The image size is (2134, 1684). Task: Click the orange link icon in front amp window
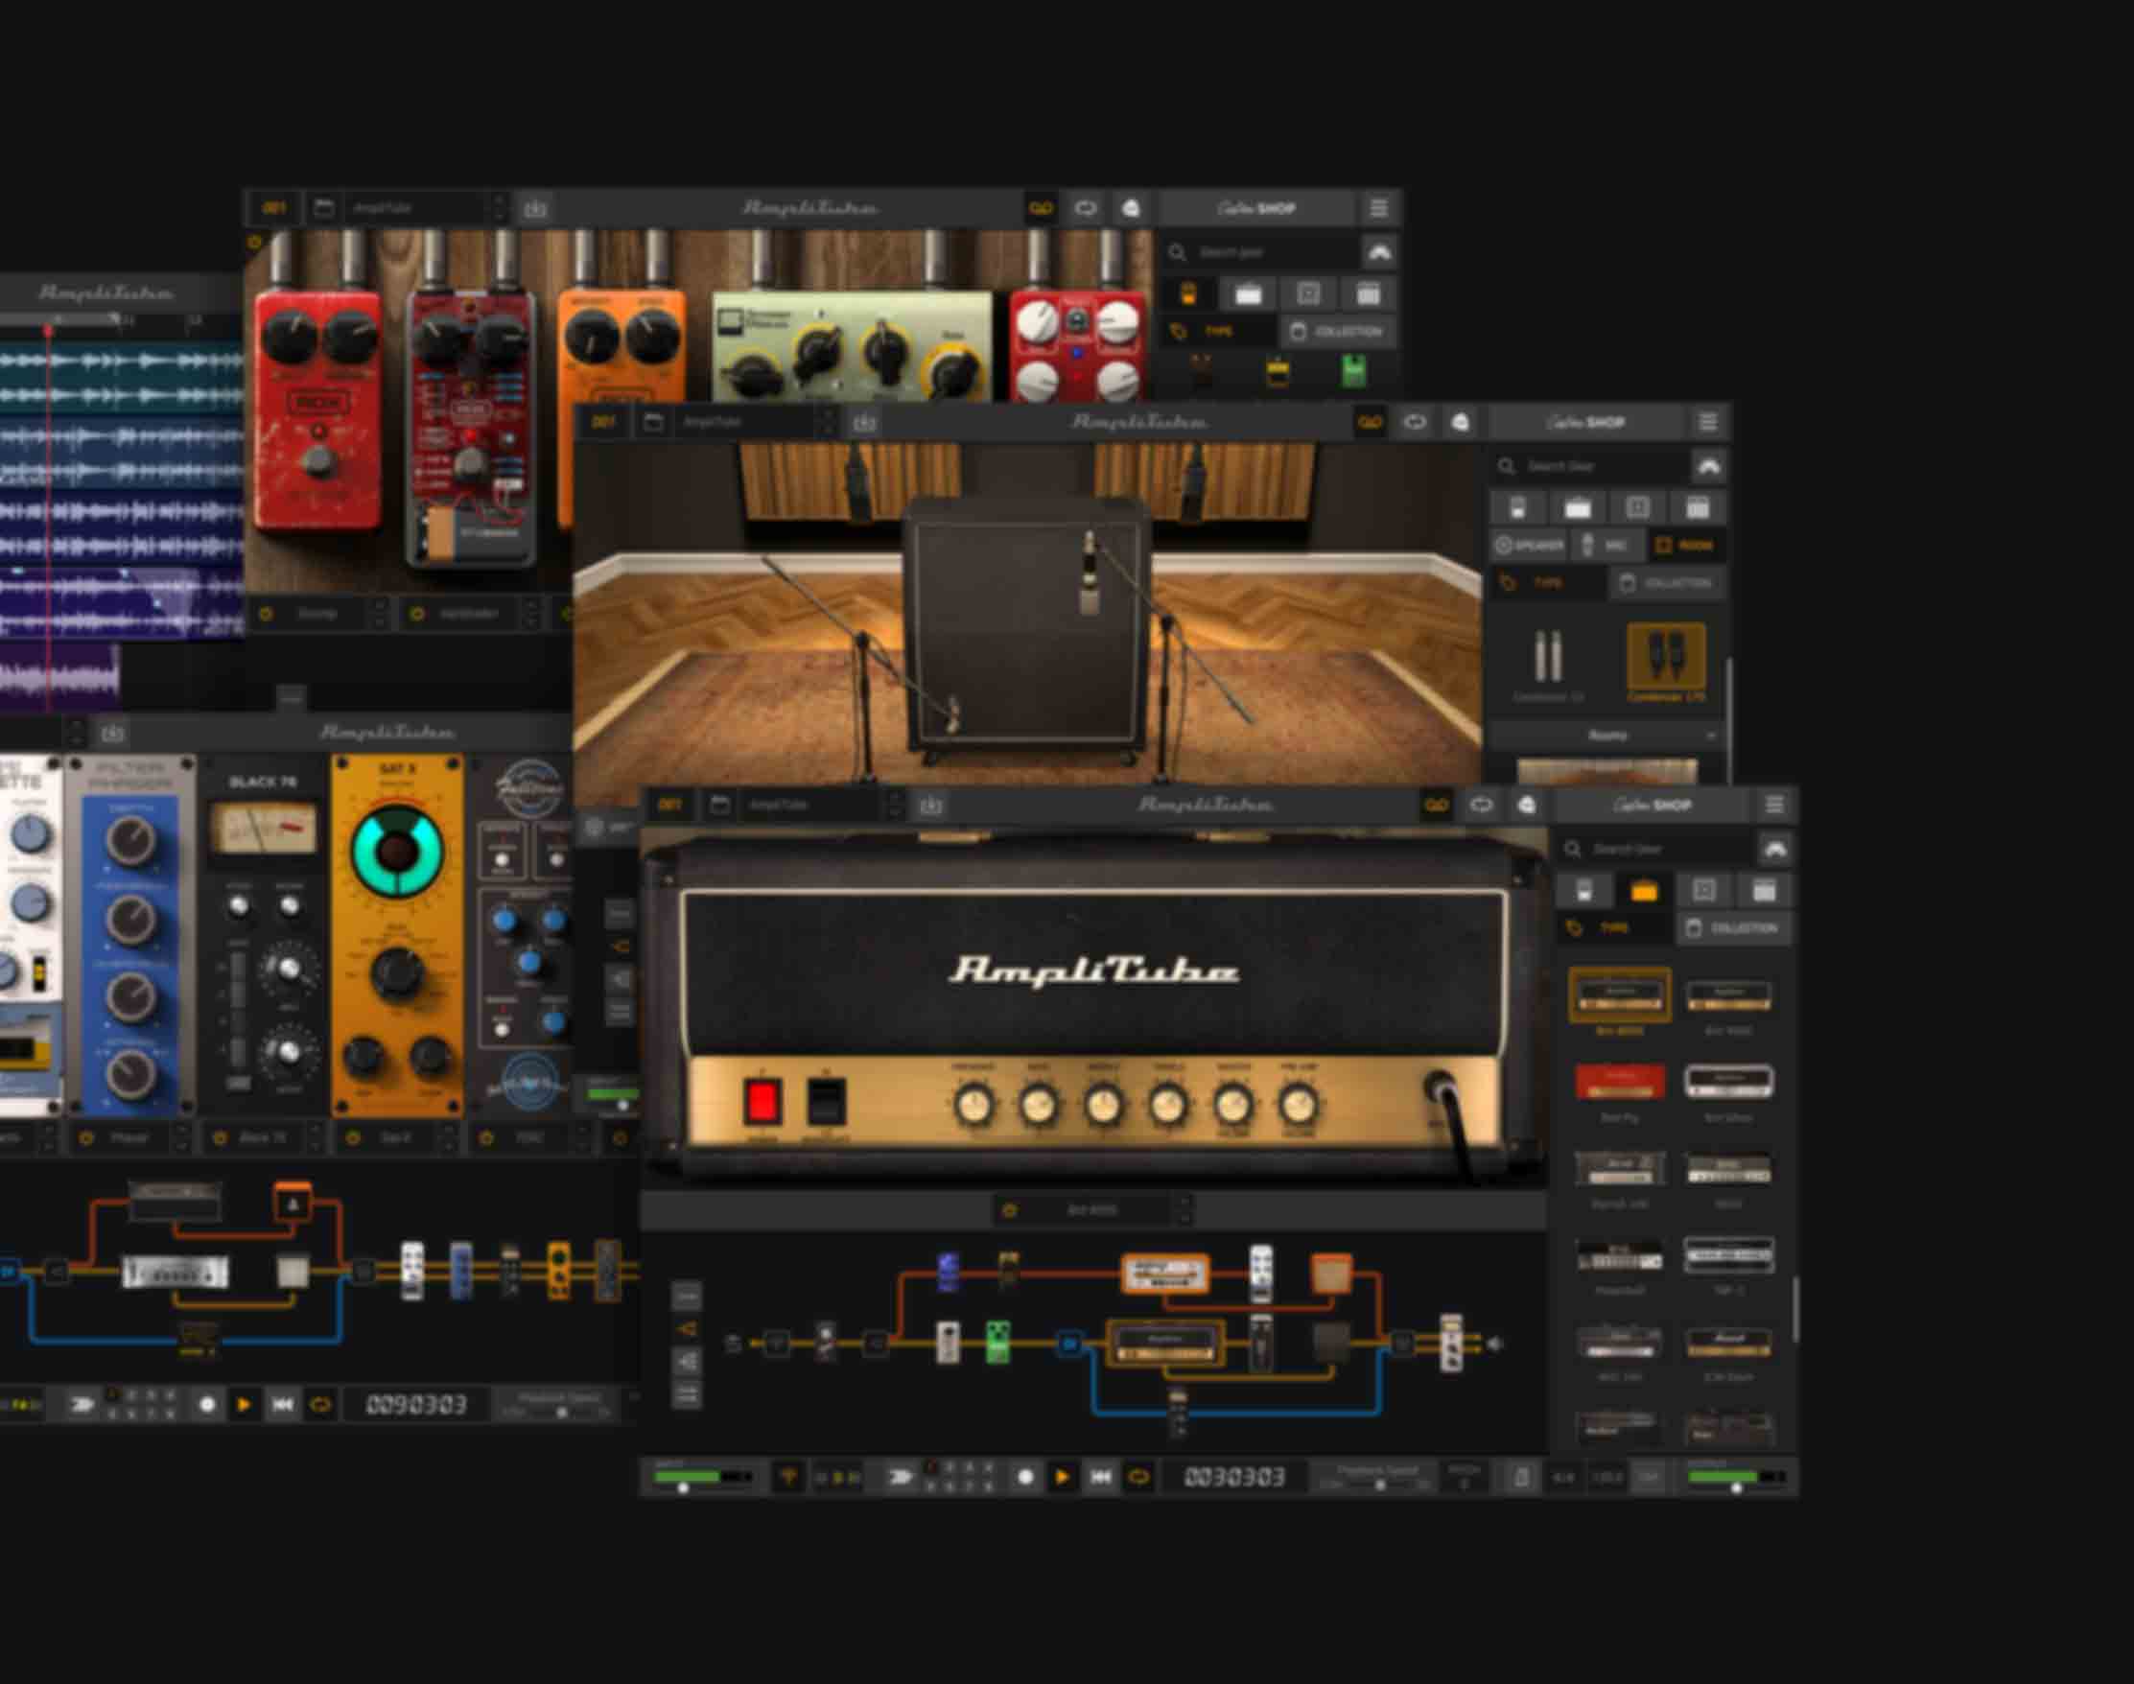tap(1436, 806)
